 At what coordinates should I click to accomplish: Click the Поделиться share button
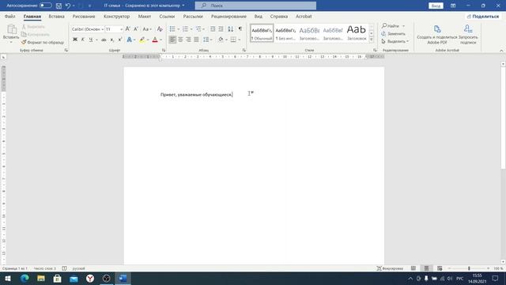coord(483,16)
